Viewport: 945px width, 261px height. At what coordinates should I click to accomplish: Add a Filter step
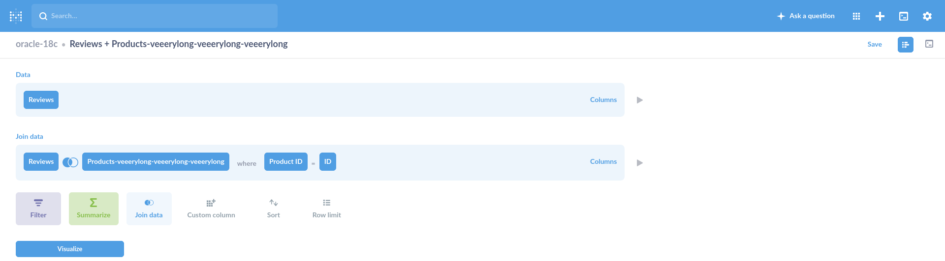point(38,209)
